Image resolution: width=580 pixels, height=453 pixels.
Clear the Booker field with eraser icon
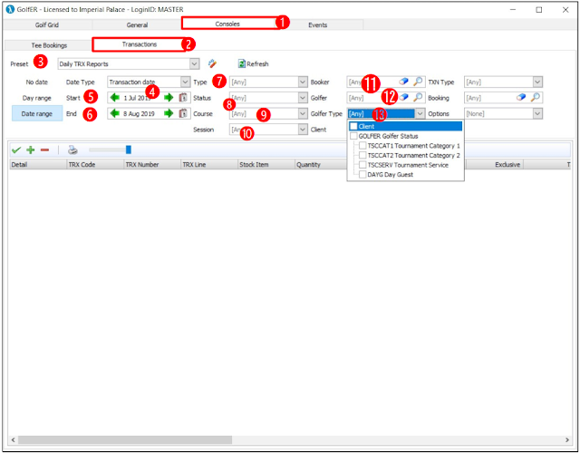tap(404, 82)
